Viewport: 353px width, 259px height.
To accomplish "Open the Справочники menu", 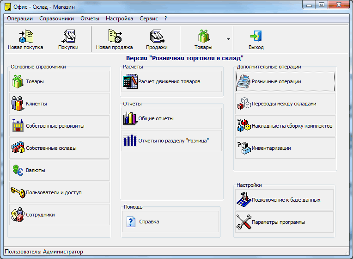I will (56, 18).
